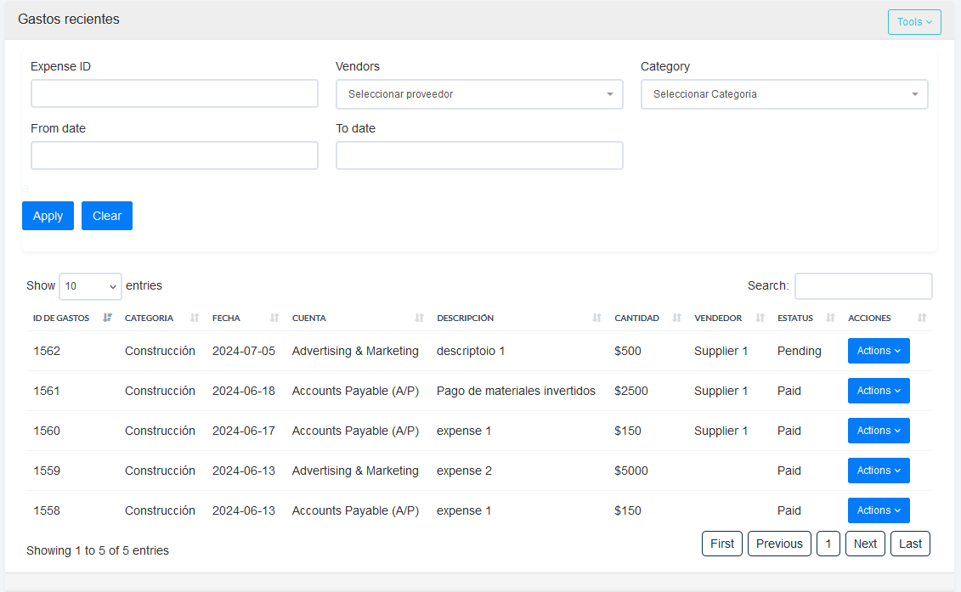961x592 pixels.
Task: Click the table Search box
Action: [863, 286]
